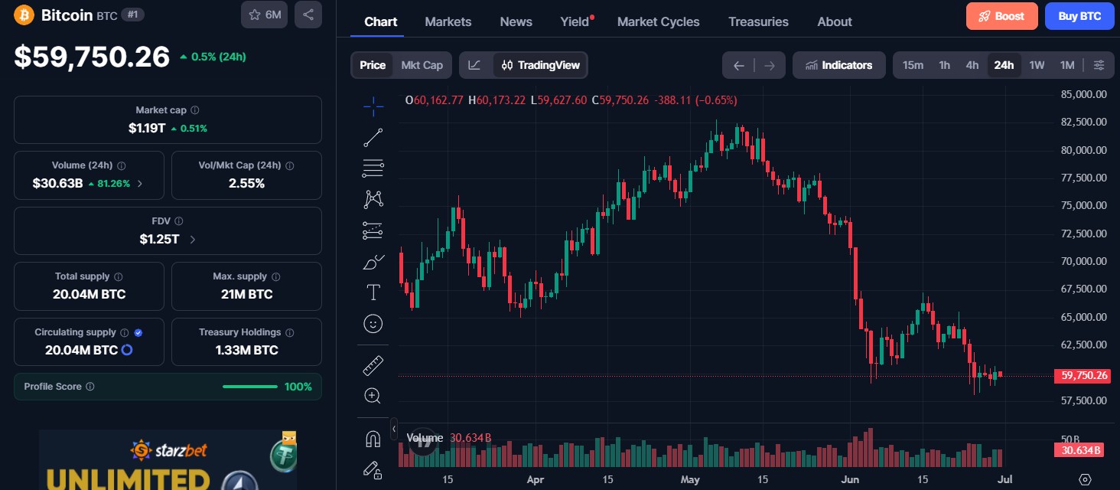
Task: Click the #1 rank badge
Action: coord(132,15)
